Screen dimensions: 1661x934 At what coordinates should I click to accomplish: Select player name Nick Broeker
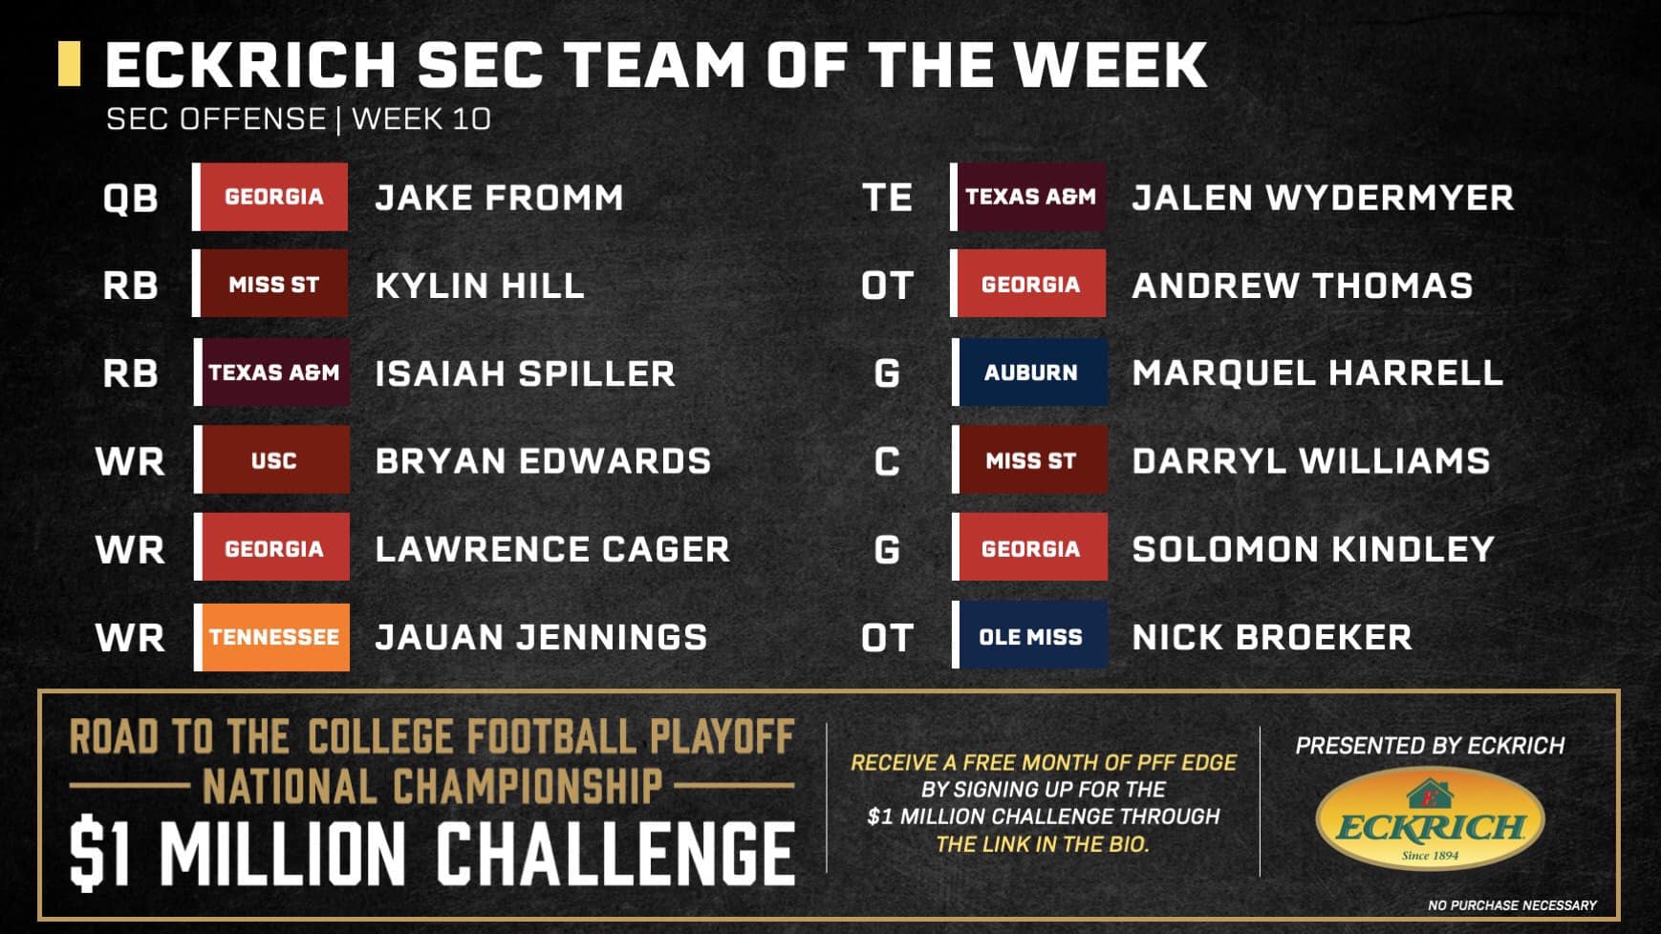pyautogui.click(x=1272, y=637)
